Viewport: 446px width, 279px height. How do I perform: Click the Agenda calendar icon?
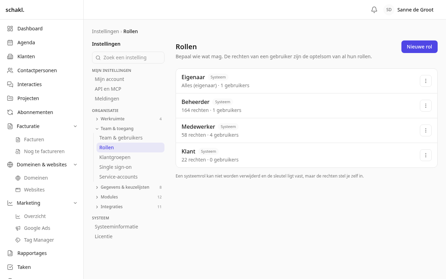(10, 43)
